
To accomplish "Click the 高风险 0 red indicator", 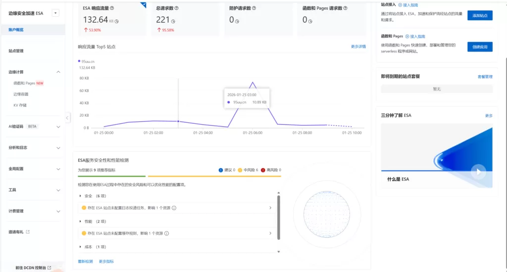I will click(x=271, y=170).
